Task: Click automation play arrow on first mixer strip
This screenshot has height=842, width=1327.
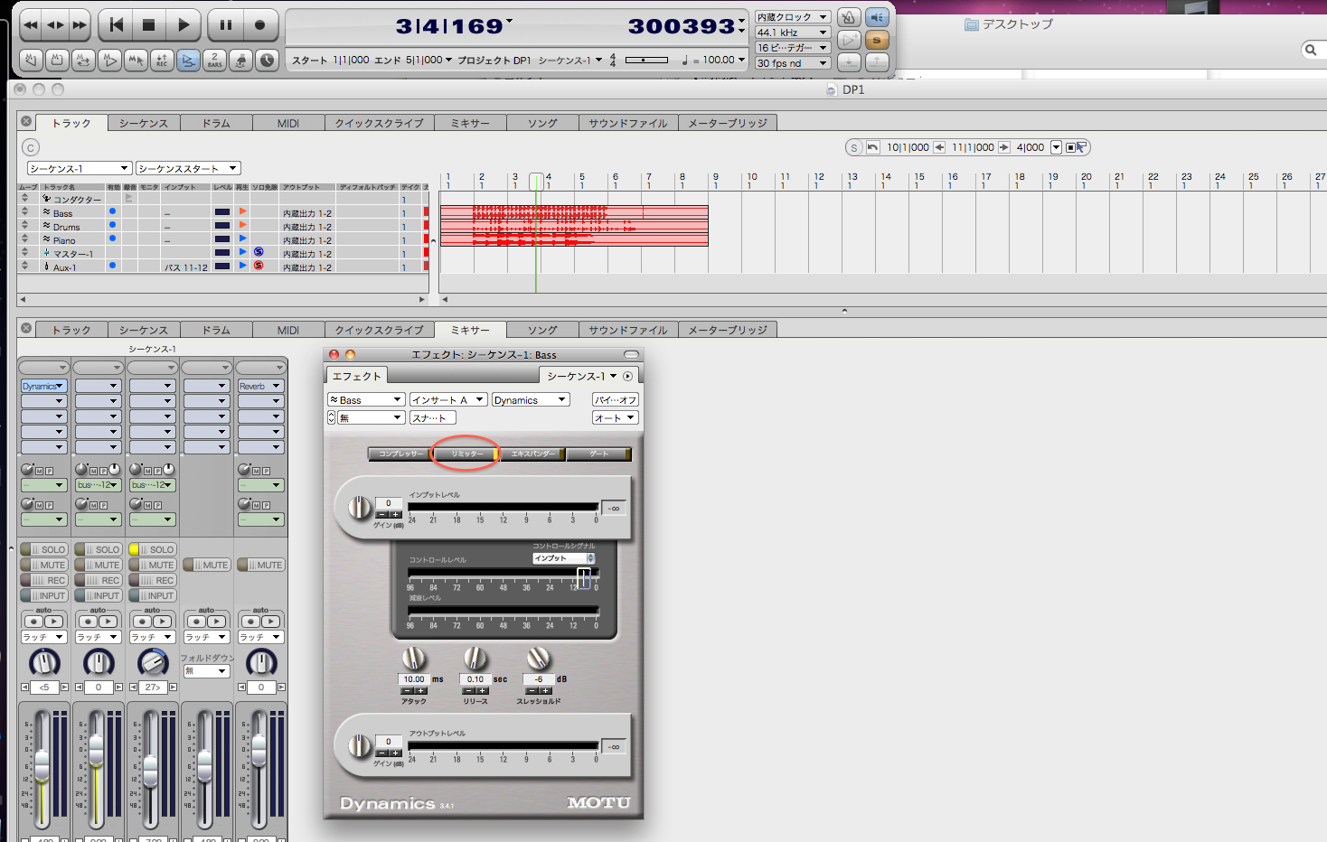Action: [54, 622]
